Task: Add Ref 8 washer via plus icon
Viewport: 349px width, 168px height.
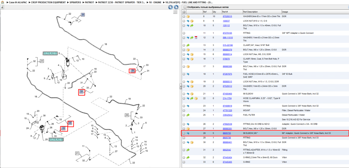Action: point(184,16)
